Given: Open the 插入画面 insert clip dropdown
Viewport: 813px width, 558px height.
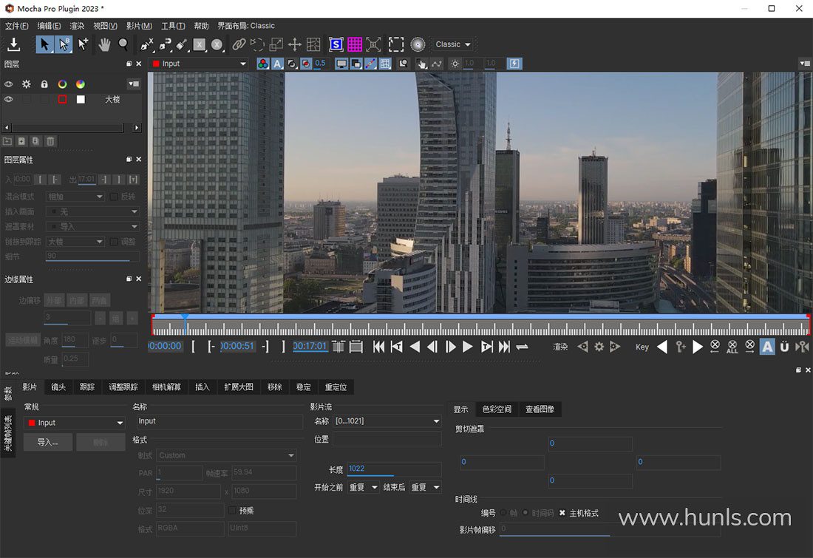Looking at the screenshot, I should point(92,211).
